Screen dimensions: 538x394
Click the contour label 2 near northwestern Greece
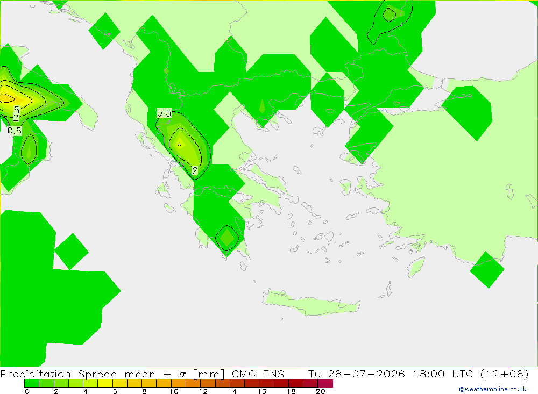[x=195, y=171]
